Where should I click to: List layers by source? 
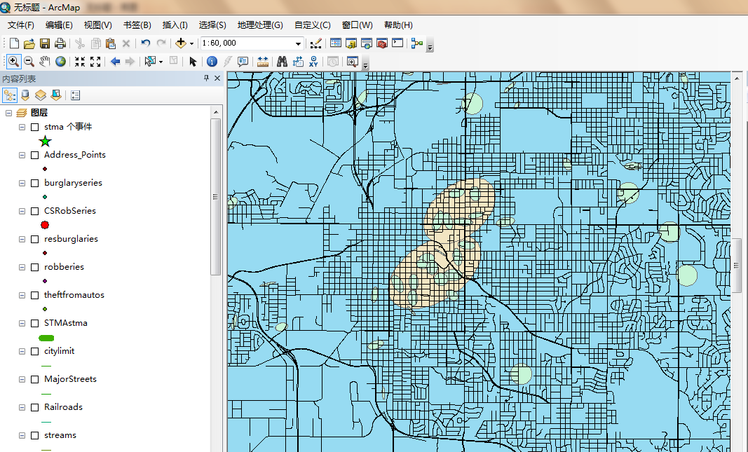click(x=25, y=95)
